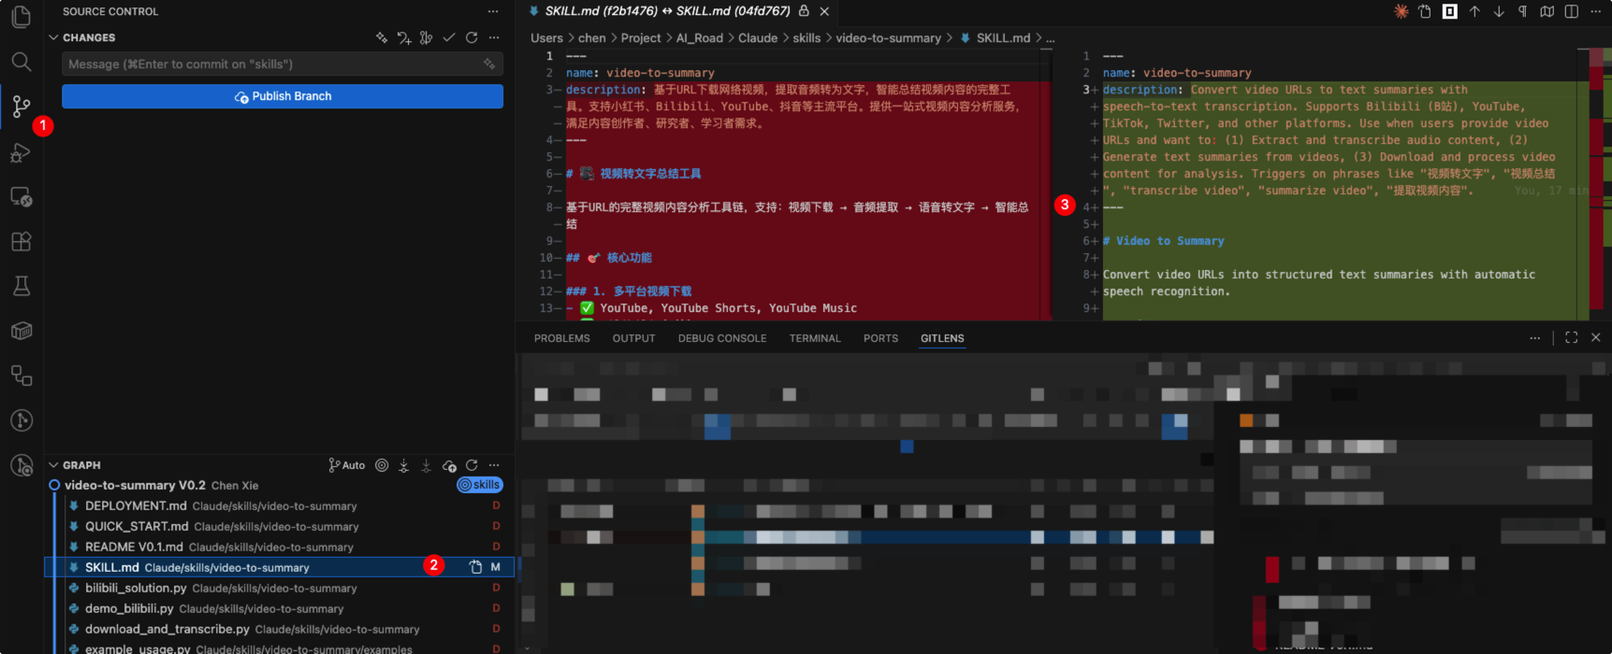Go to previous change with up arrow
The image size is (1612, 654).
(1474, 11)
